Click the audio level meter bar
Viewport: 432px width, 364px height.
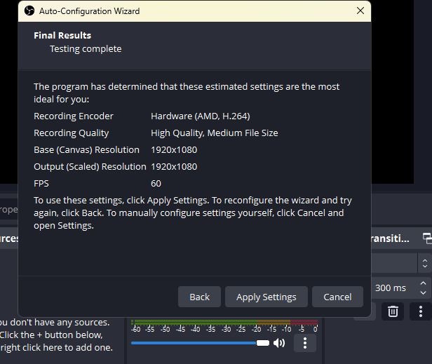(224, 322)
